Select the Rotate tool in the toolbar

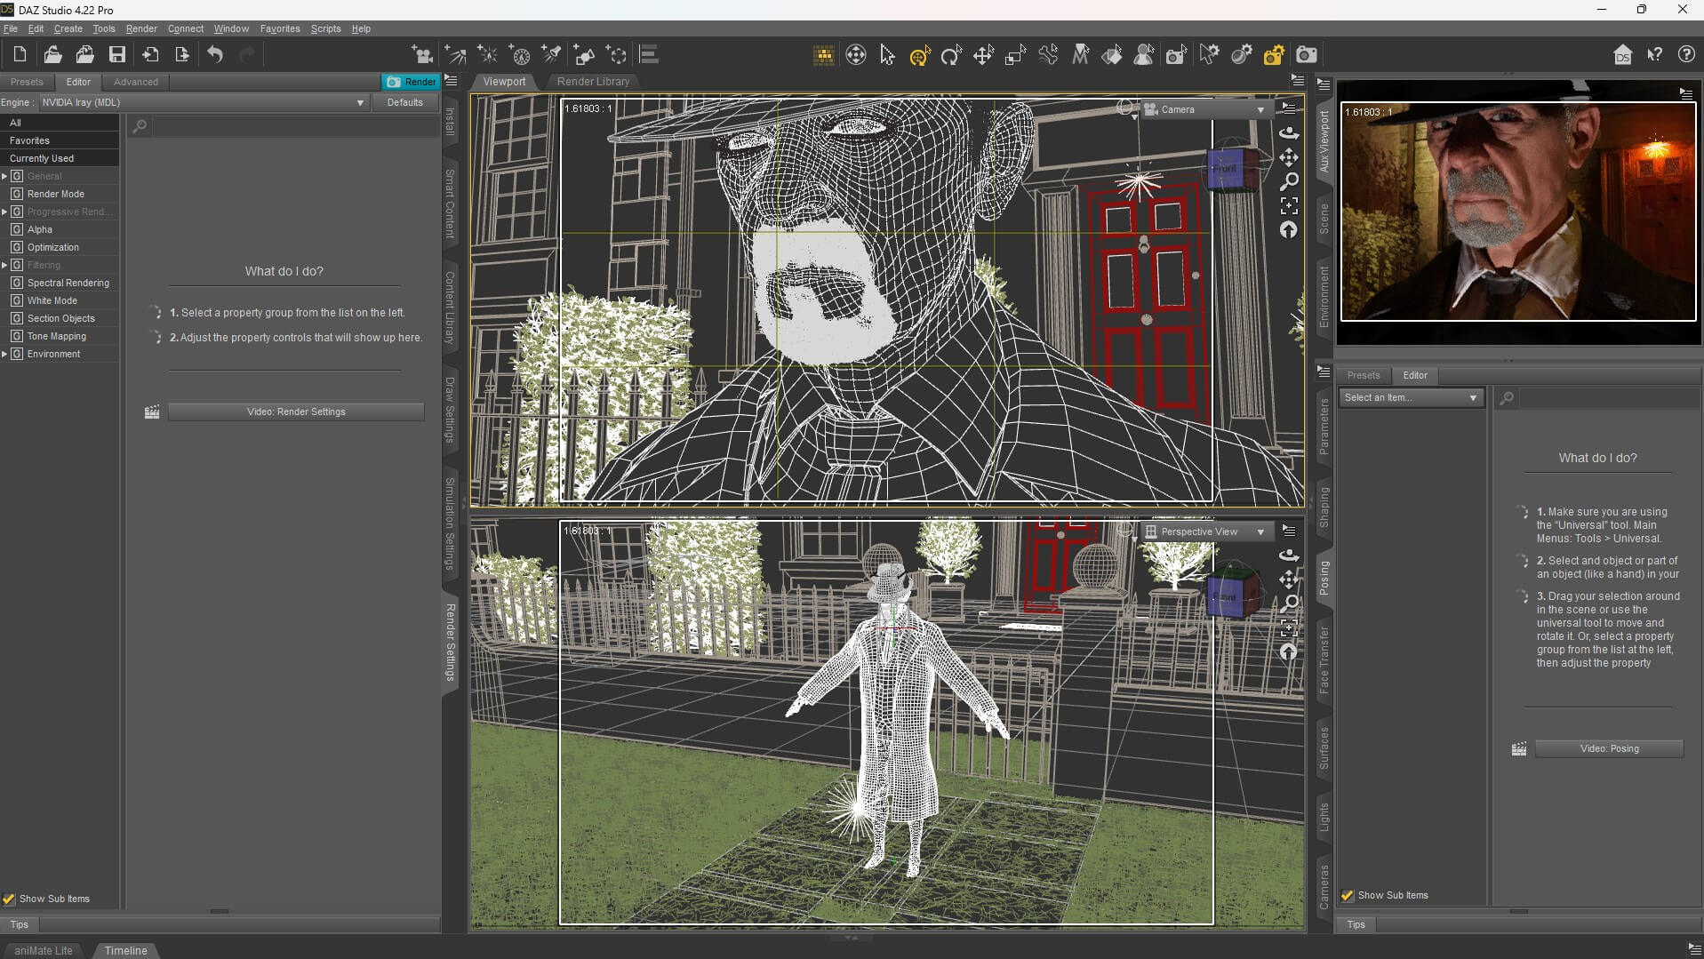pyautogui.click(x=951, y=56)
